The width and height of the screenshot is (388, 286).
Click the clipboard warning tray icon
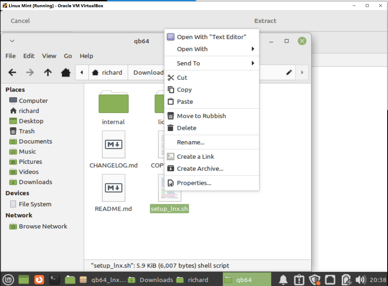point(299,280)
